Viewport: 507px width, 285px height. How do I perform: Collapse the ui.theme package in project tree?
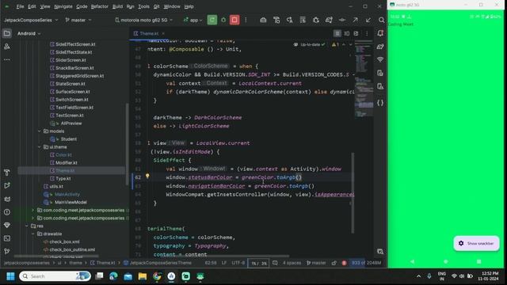40,147
